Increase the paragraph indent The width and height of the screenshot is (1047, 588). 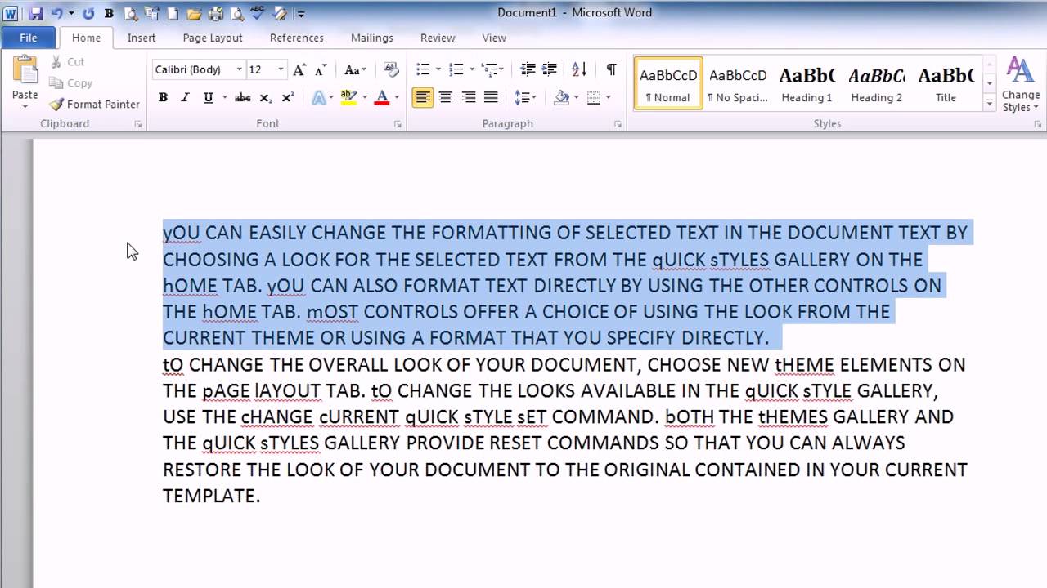tap(550, 69)
